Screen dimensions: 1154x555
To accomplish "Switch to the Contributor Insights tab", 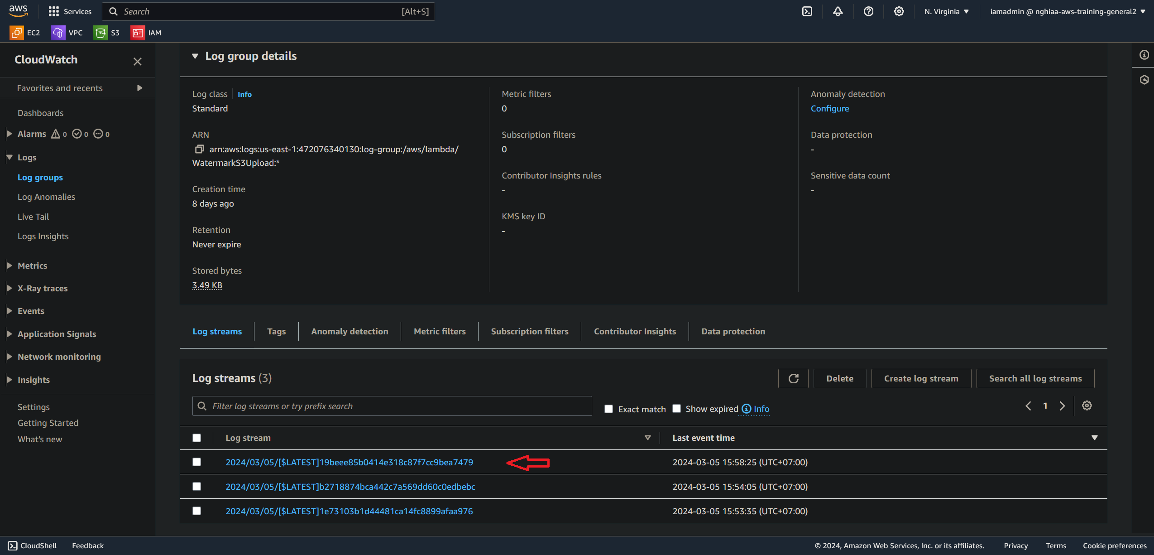I will [635, 331].
